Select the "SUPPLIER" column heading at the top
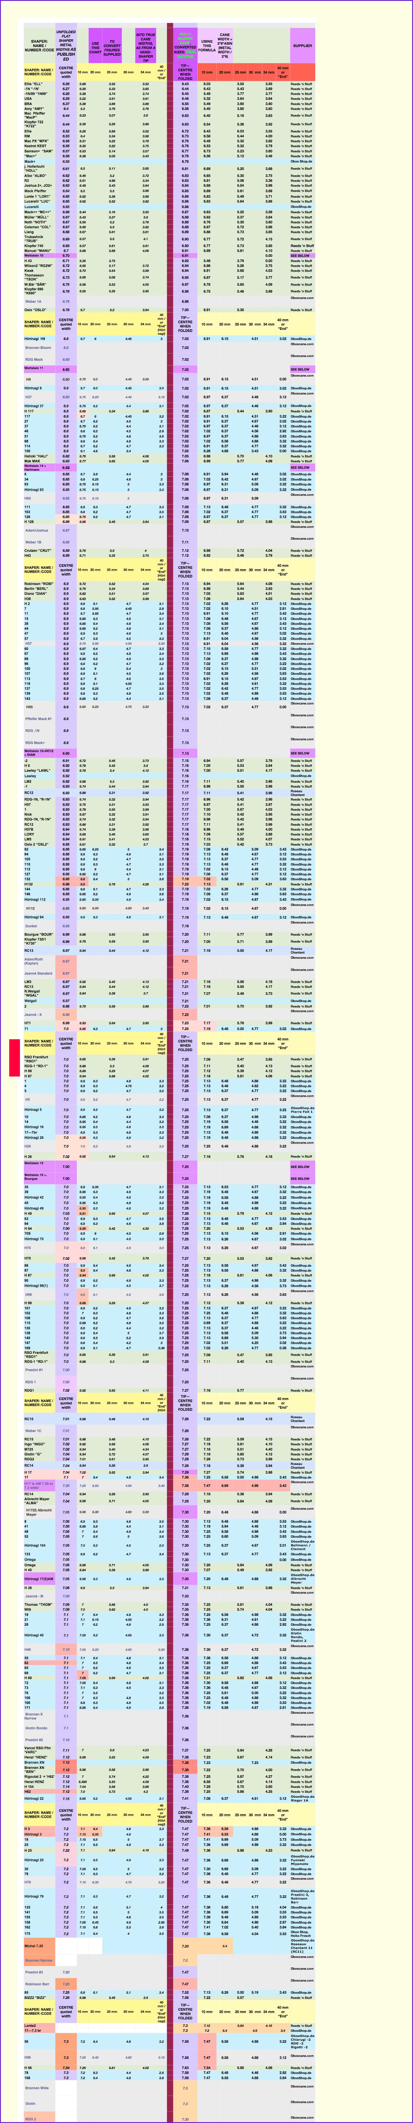Screen dimensions: 413x2123 [303, 45]
